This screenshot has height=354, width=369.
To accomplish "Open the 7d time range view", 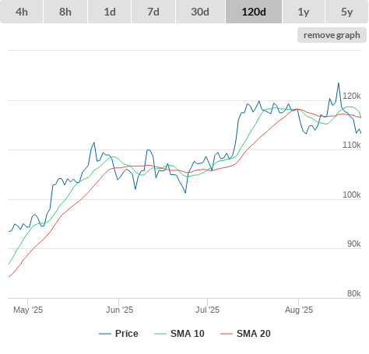I will 153,12.
